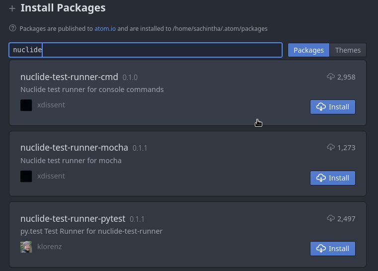The image size is (378, 271).
Task: Click description 'Nuclide test runner for mocha'
Action: pyautogui.click(x=71, y=161)
